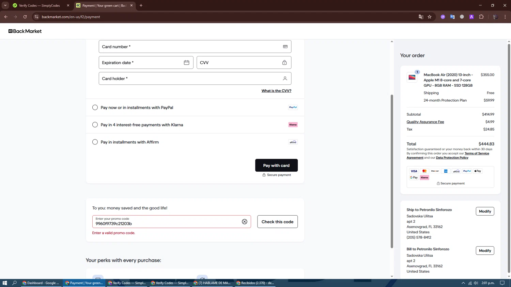Viewport: 511px width, 287px height.
Task: Click the Discover logo in Your order
Action: pos(435,171)
